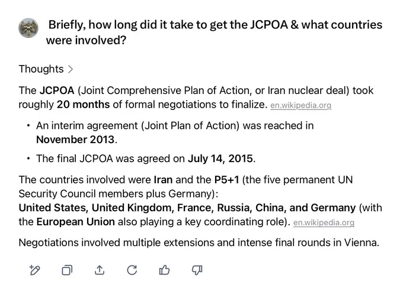
Task: Click the Thoughts label
Action: coord(41,69)
